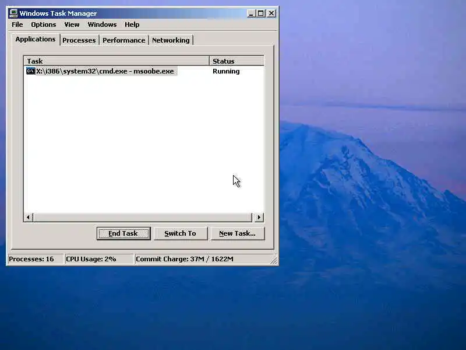Switch to the Networking tab
Viewport: 466px width, 350px height.
pos(171,40)
